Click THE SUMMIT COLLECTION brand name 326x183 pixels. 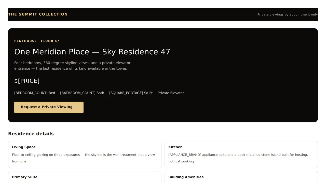[38, 14]
